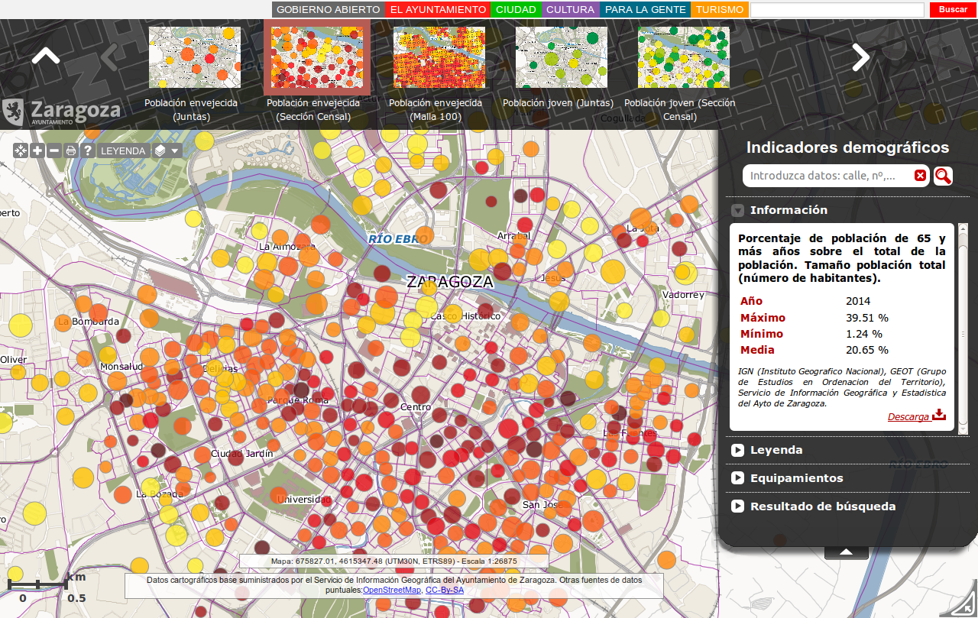Open the map layers dropdown

pyautogui.click(x=167, y=150)
